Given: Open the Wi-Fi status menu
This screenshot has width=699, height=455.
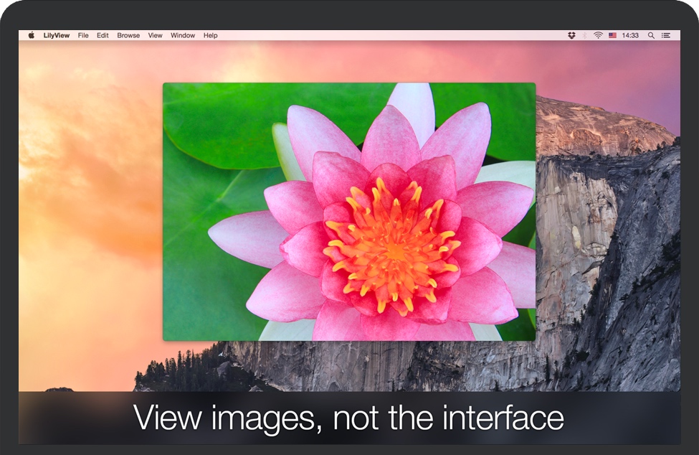Looking at the screenshot, I should (598, 35).
